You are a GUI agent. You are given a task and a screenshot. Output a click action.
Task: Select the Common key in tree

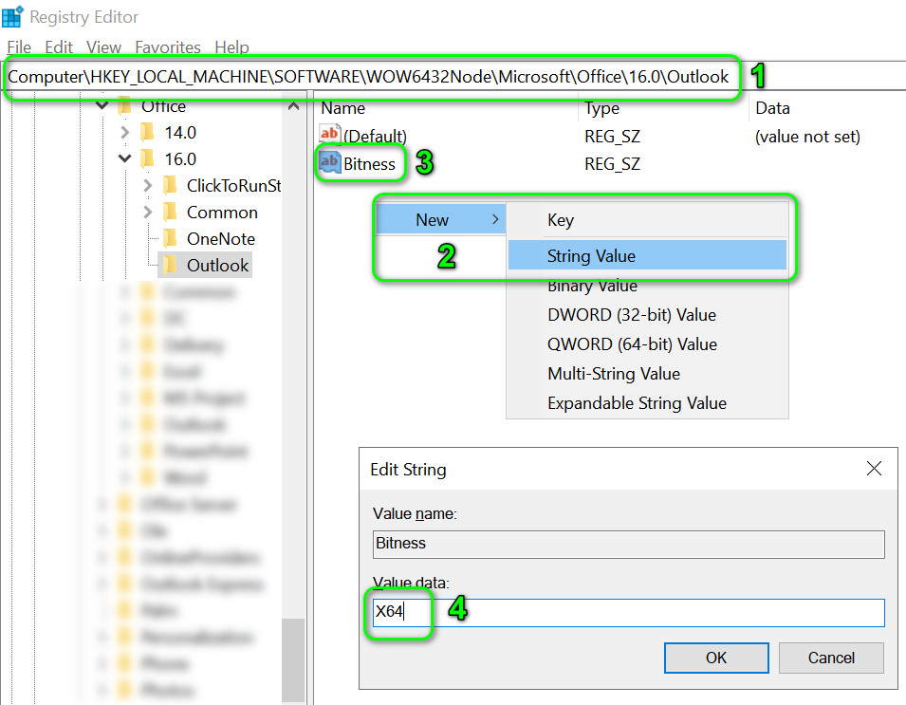(222, 213)
